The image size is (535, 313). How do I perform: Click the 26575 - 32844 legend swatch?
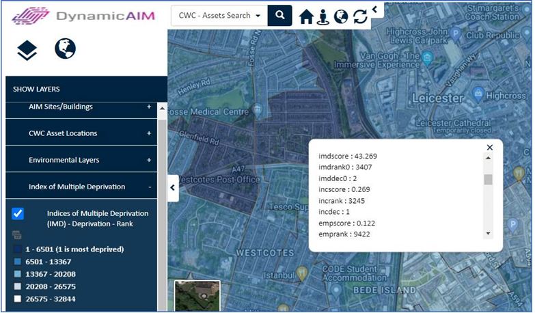pos(17,299)
